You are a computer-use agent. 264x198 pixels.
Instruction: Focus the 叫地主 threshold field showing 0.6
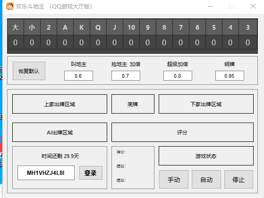click(x=78, y=76)
